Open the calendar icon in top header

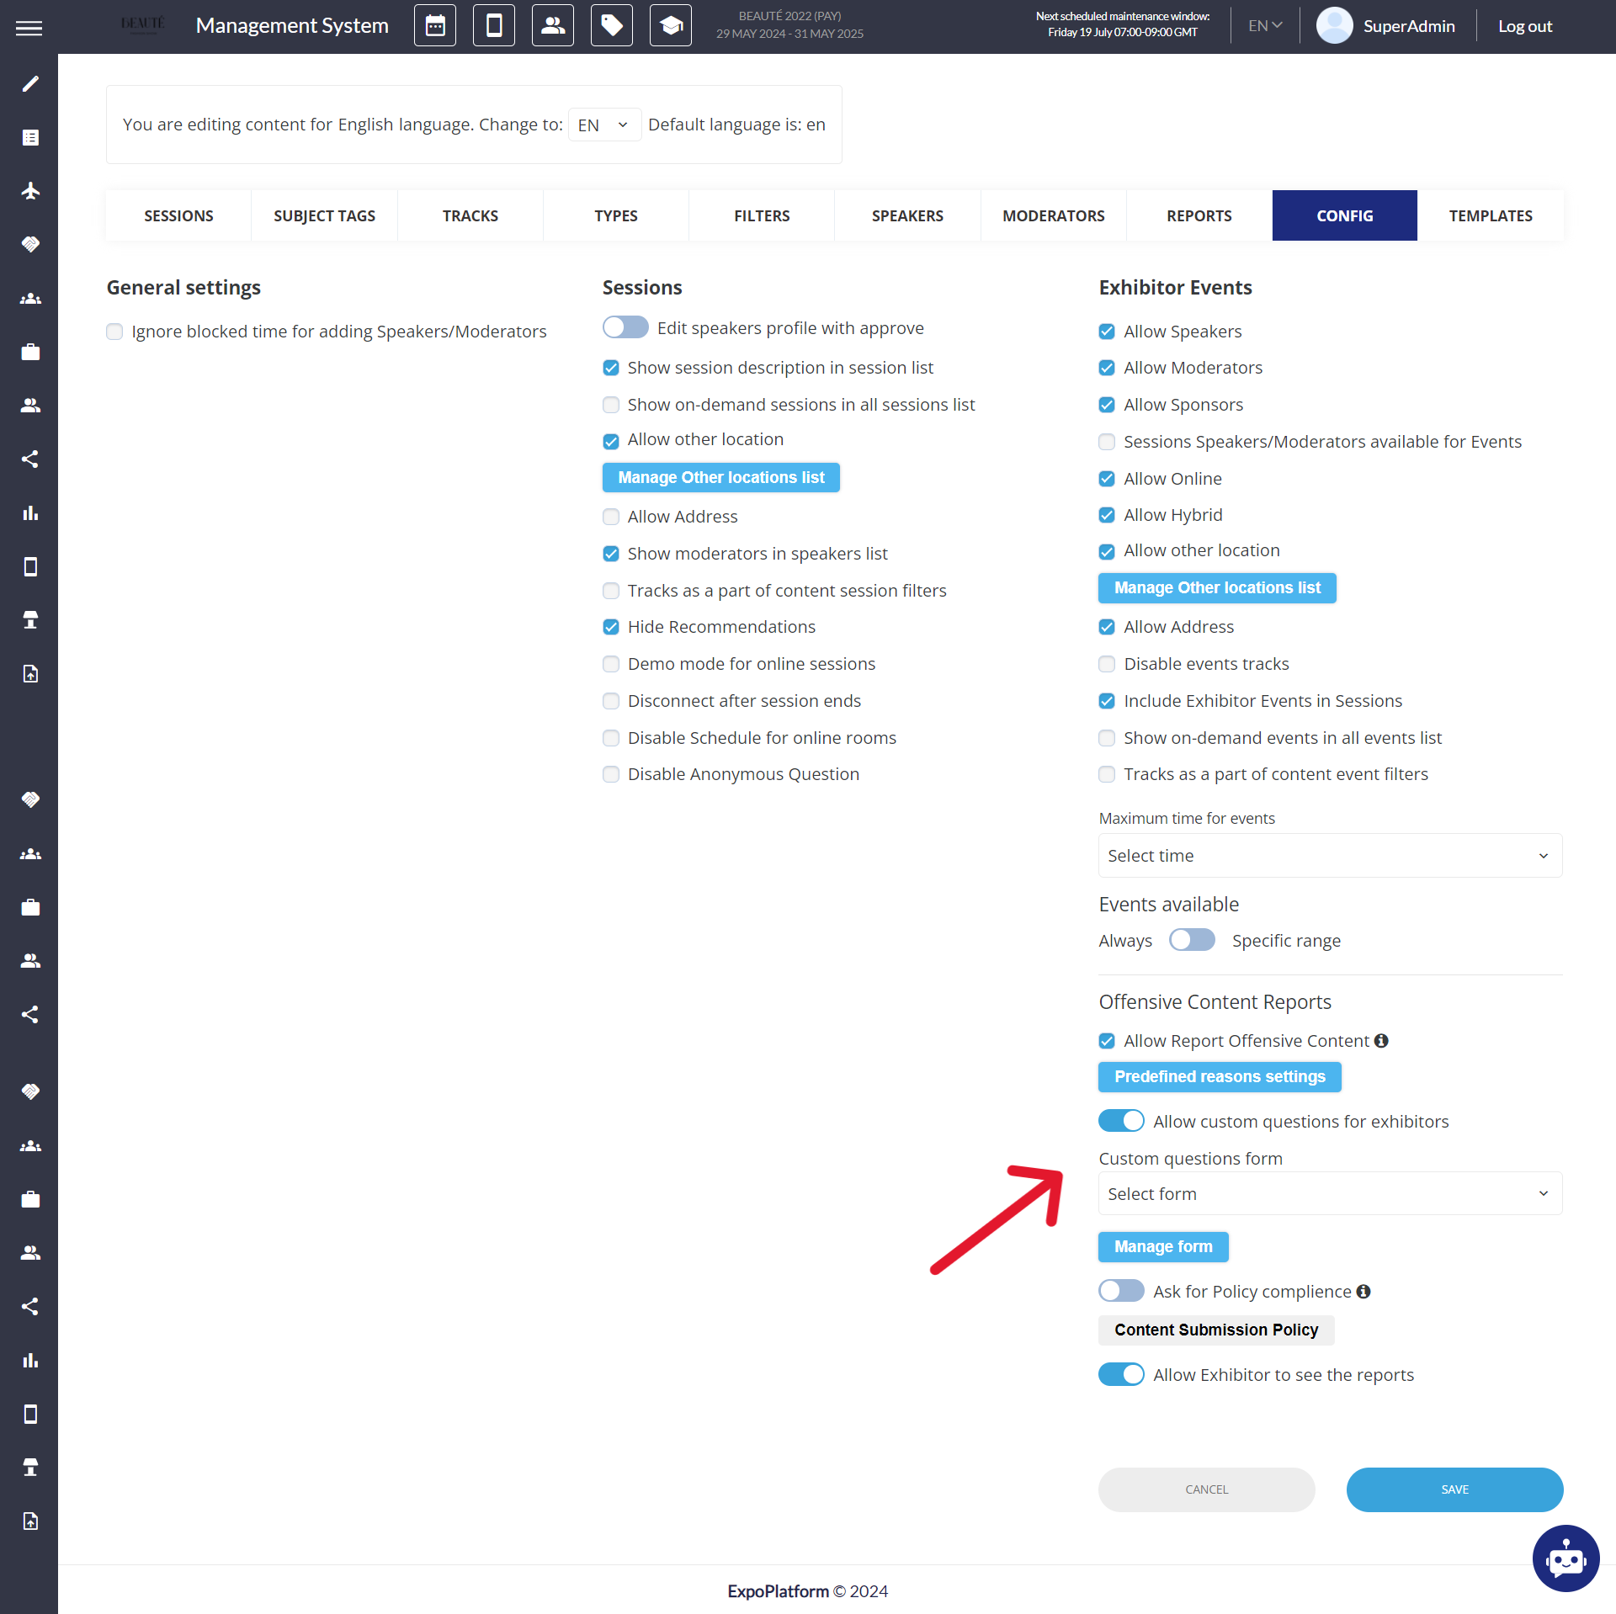435,25
